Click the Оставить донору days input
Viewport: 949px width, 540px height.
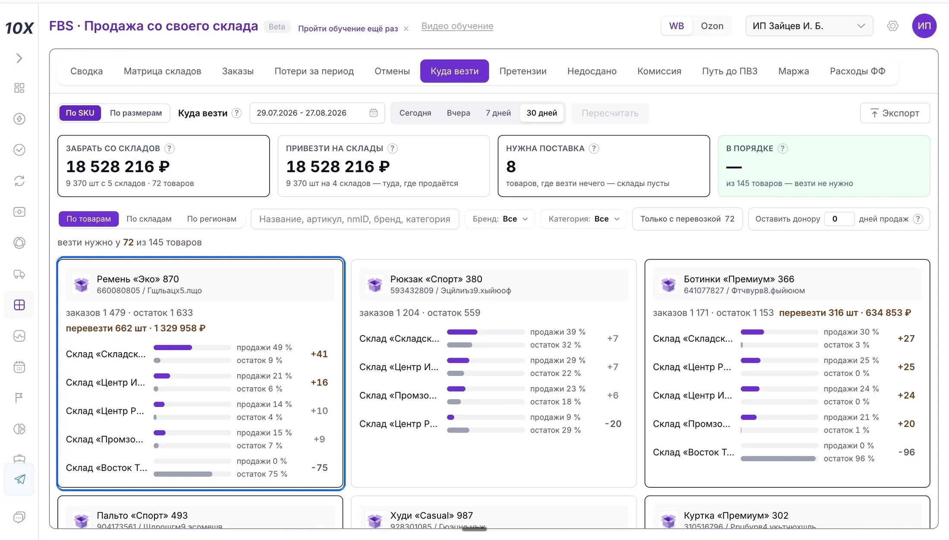click(x=839, y=219)
